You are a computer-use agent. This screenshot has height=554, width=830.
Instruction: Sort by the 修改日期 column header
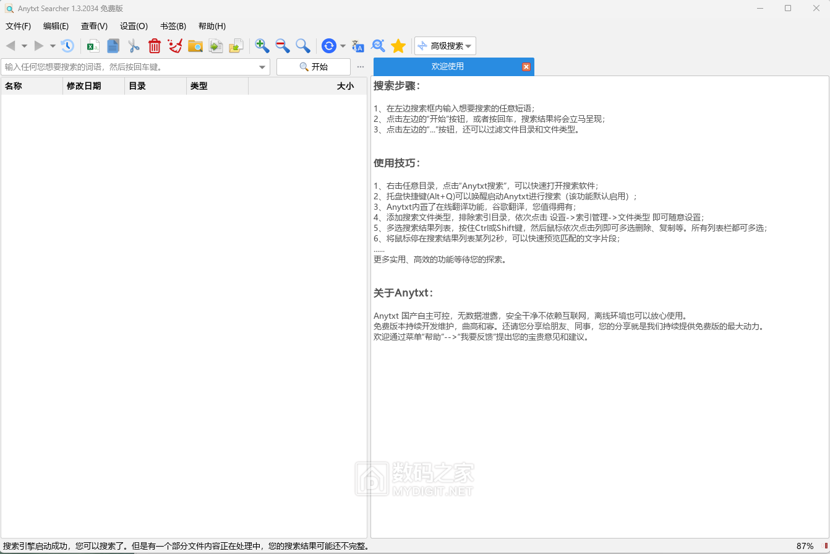coord(94,86)
